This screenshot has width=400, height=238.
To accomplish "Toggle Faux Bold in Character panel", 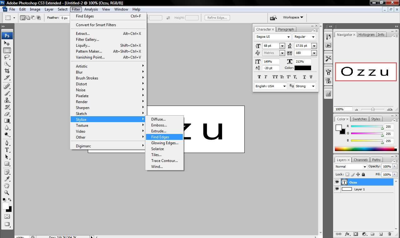I will tap(259, 77).
